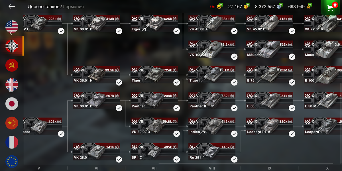Click the checkmark on VK 45.02 A
The height and width of the screenshot is (171, 342).
point(234,31)
